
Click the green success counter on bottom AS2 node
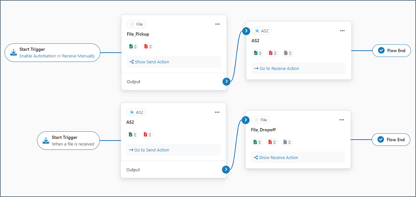click(132, 135)
